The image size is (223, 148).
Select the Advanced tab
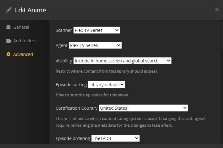pyautogui.click(x=23, y=54)
